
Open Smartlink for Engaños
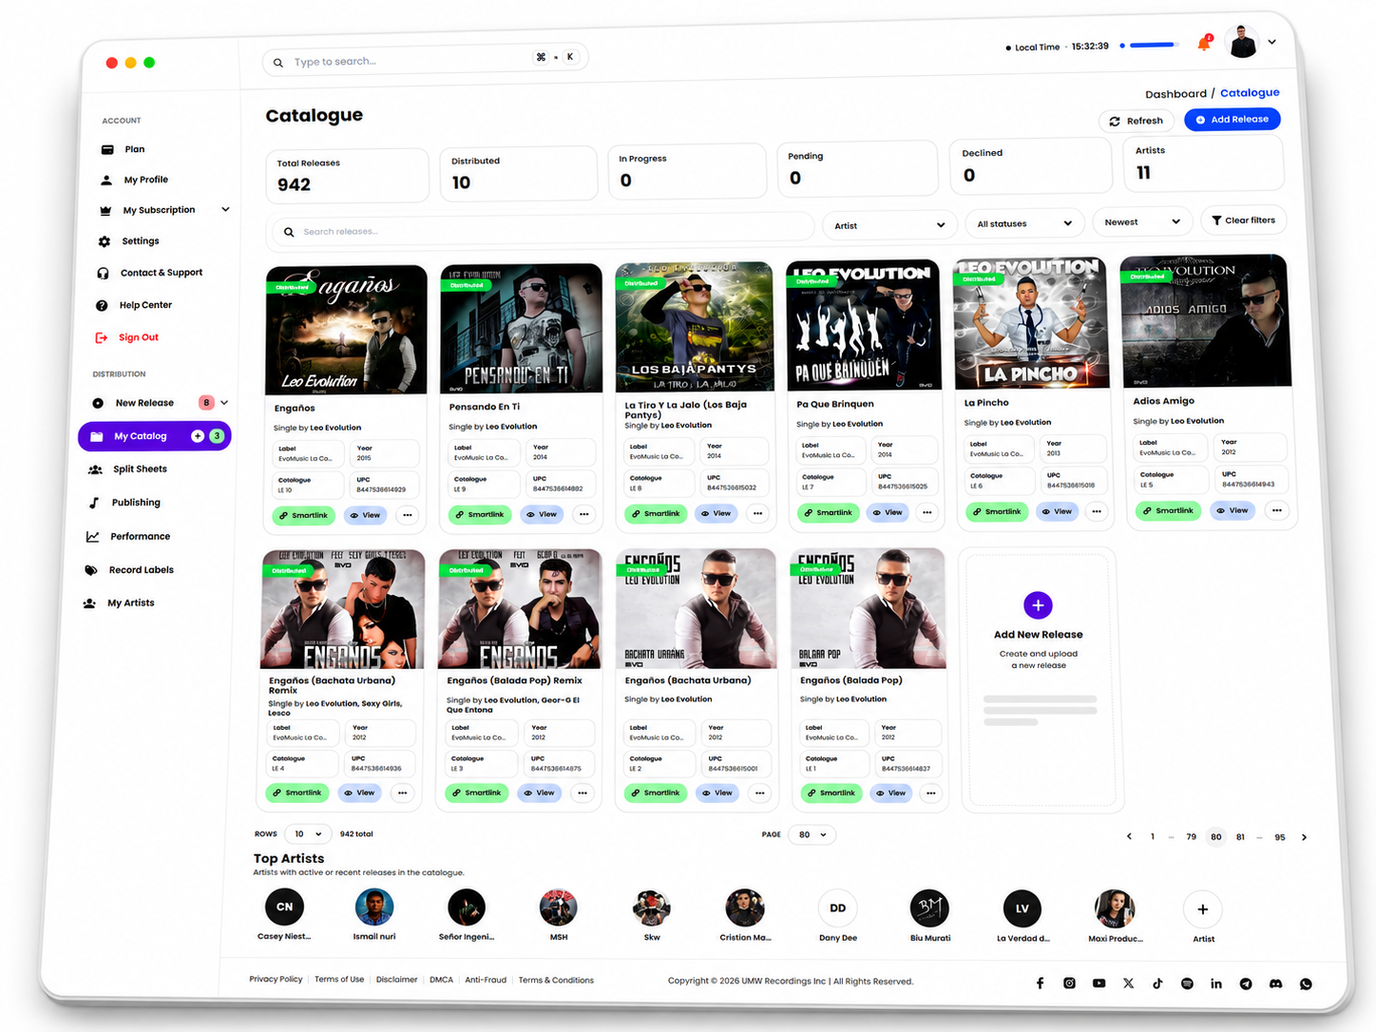click(x=303, y=515)
